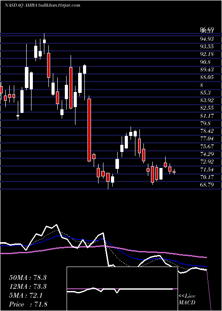The height and width of the screenshot is (311, 222).
Task: Click the 90.8 price axis label
Action: click(205, 62)
